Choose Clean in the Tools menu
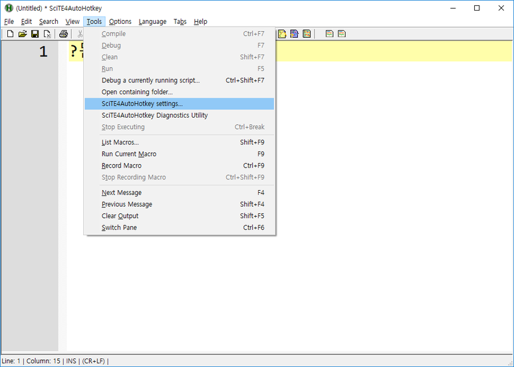Viewport: 514px width, 367px height. 180,57
